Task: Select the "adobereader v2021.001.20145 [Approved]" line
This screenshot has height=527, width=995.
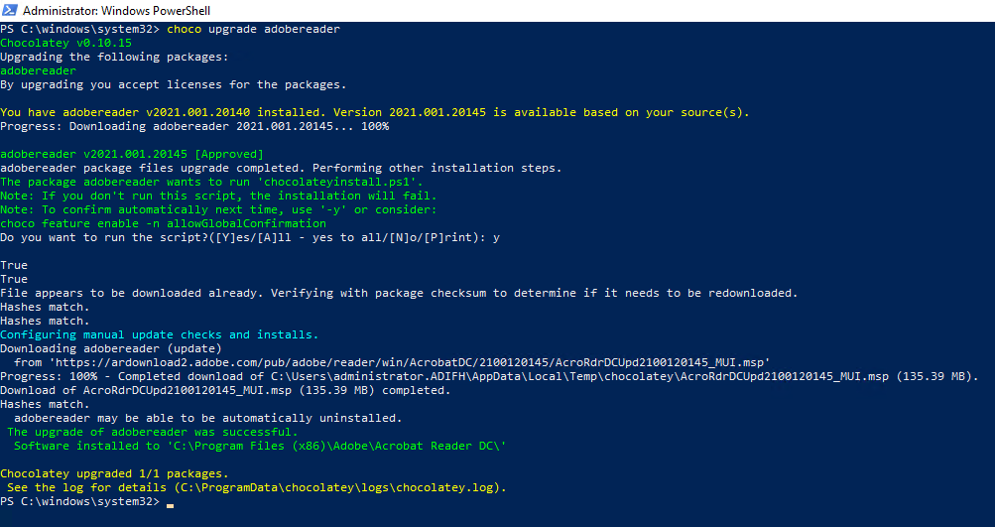Action: pyautogui.click(x=131, y=155)
